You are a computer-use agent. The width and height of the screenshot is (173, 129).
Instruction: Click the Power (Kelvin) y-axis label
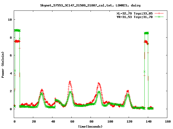(x=3, y=65)
